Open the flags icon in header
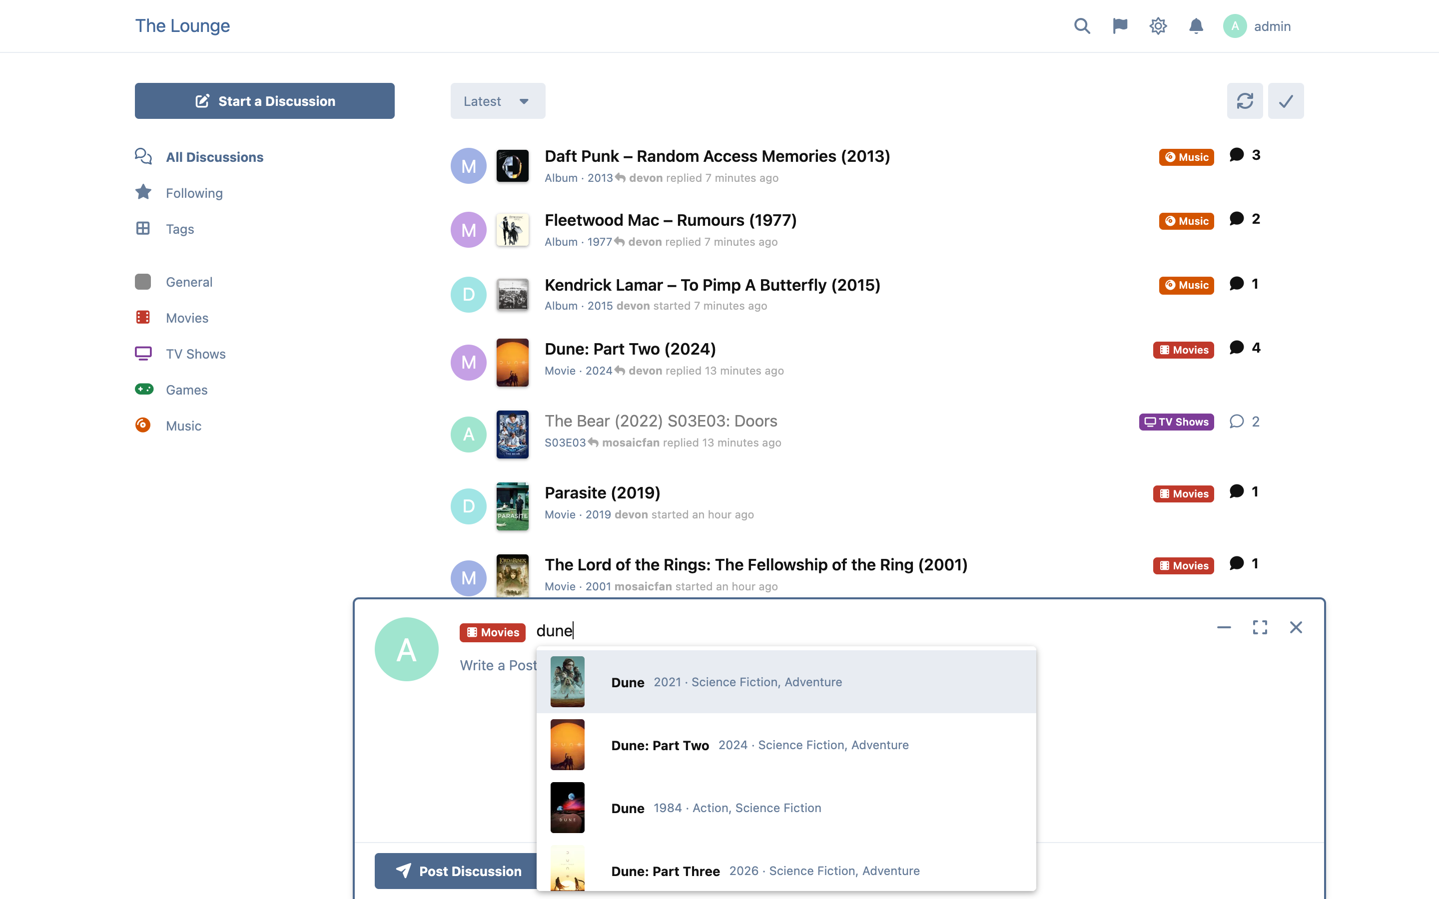This screenshot has width=1439, height=899. pyautogui.click(x=1120, y=26)
